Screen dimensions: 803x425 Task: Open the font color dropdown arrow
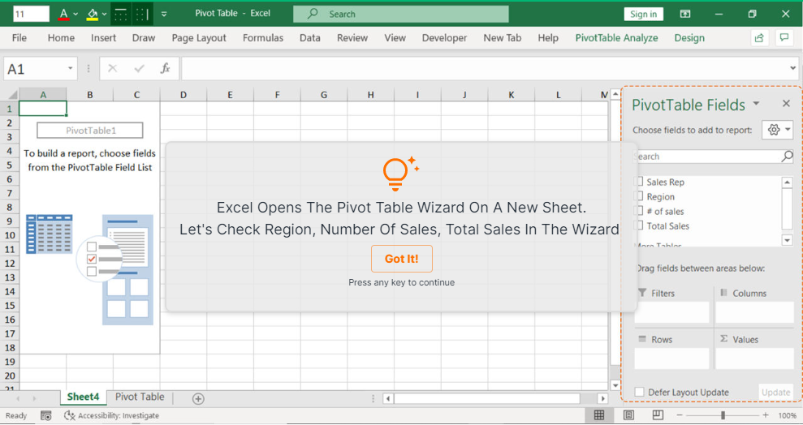tap(76, 14)
